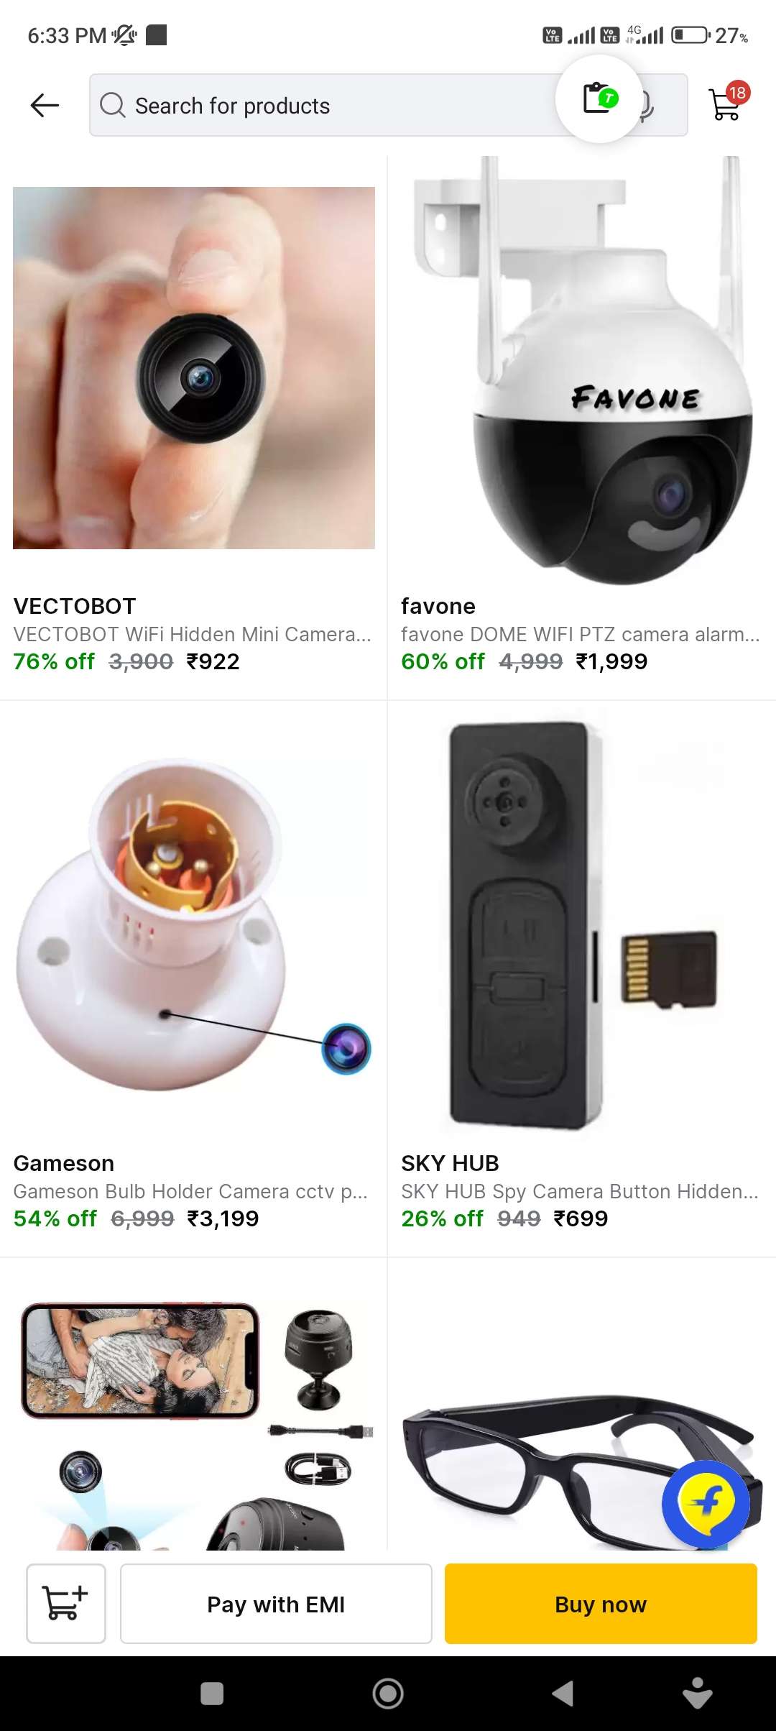Open the VECTOBOT WiFi Hidden Mini Camera title
This screenshot has width=776, height=1731.
(192, 634)
